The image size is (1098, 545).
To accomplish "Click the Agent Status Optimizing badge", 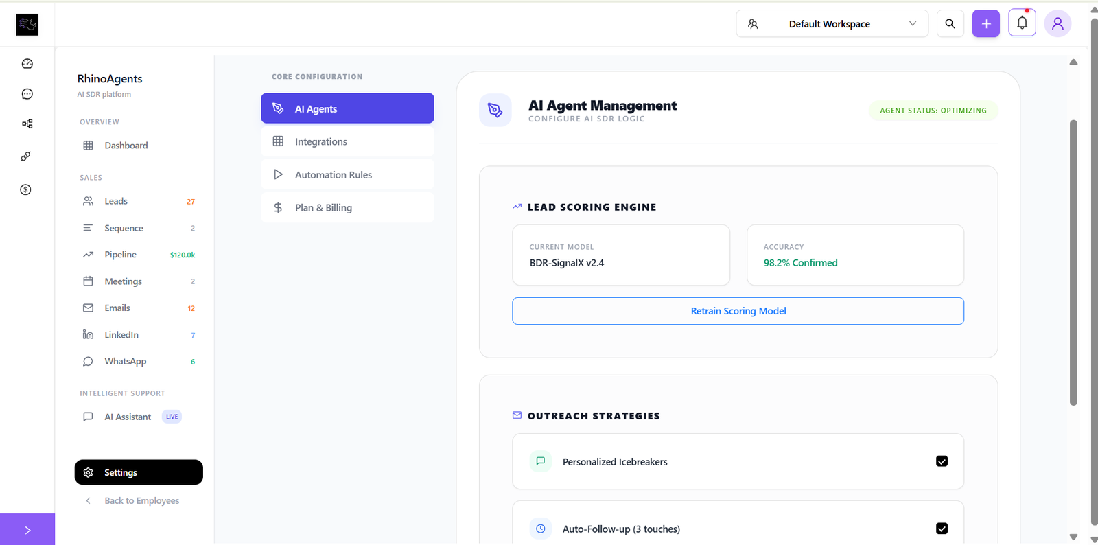I will (933, 111).
